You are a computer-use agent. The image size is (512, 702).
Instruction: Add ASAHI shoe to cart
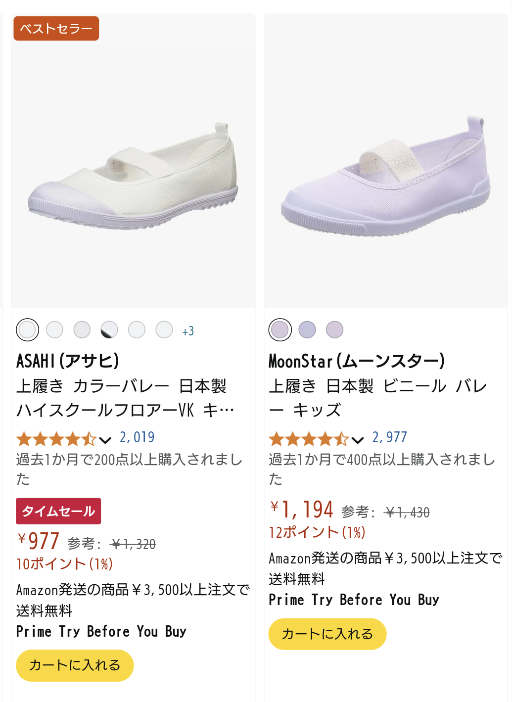click(x=75, y=665)
